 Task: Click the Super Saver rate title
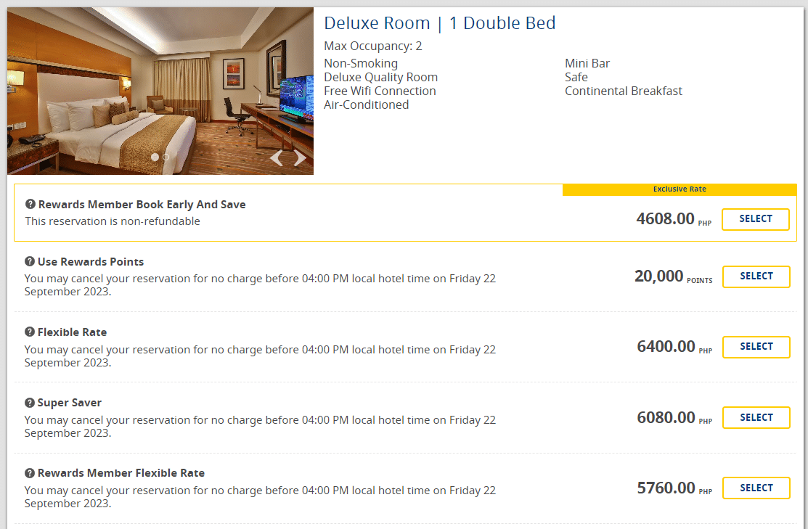tap(70, 403)
